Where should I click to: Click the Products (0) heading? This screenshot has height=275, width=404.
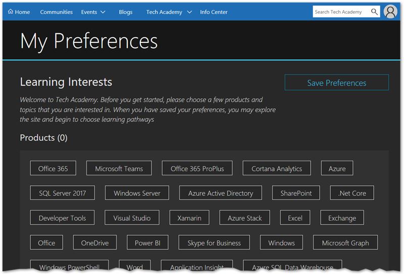click(43, 138)
